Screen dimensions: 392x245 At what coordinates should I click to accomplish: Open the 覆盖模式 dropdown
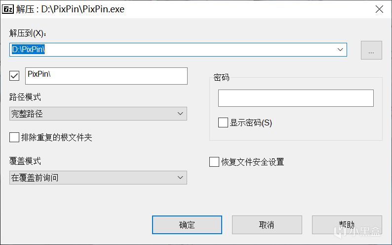point(98,178)
